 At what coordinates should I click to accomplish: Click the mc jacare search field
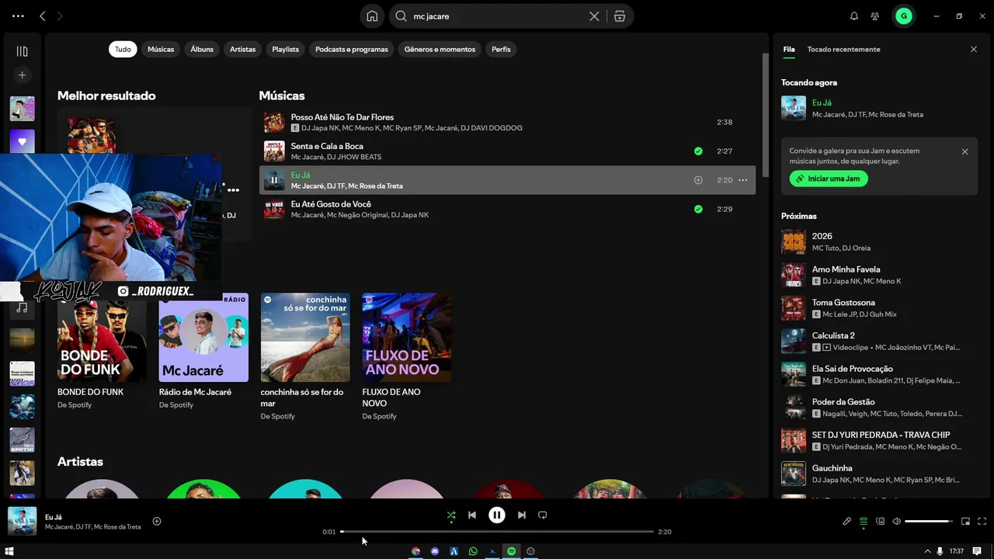[497, 16]
